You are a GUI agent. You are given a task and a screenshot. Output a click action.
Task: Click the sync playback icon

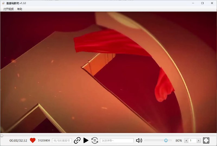coord(95,141)
